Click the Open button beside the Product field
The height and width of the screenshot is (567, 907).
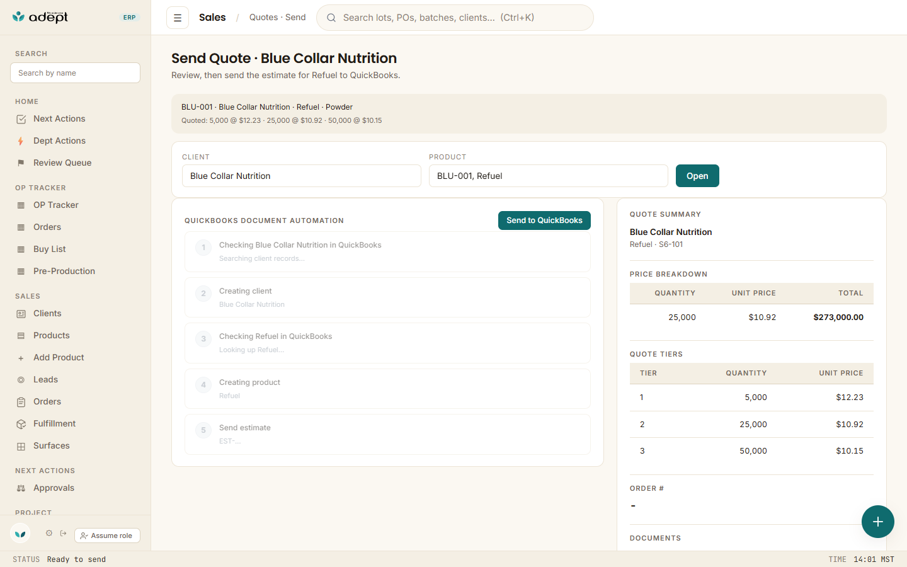697,176
